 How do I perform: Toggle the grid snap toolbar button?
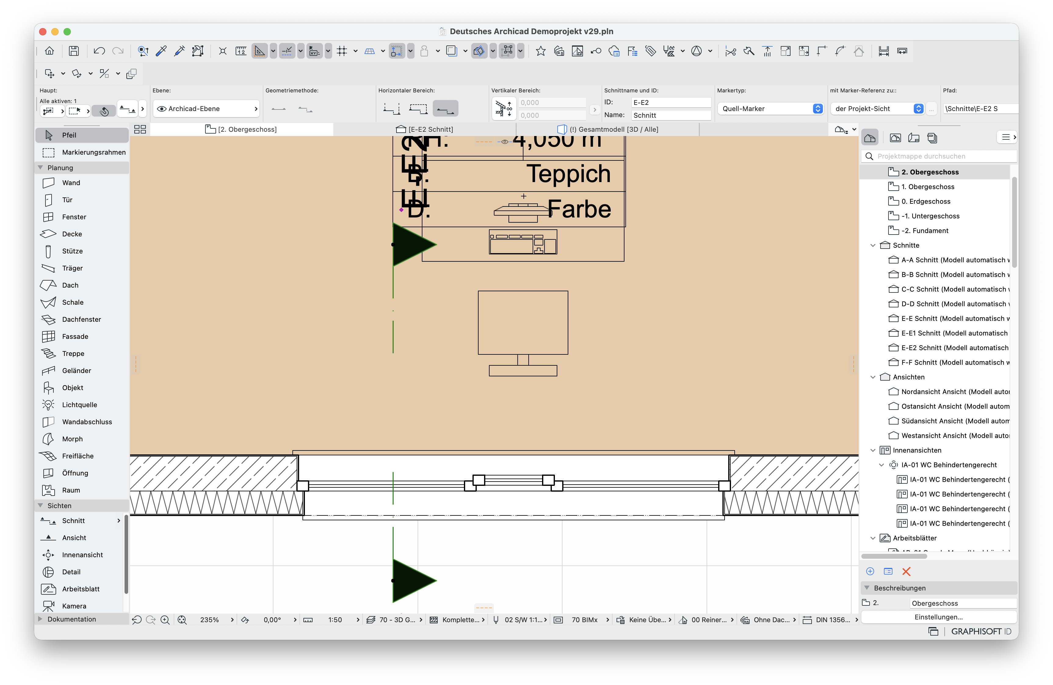342,51
